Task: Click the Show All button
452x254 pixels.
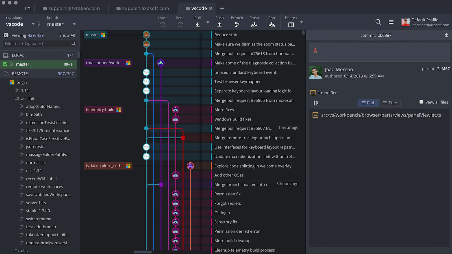Action: (x=67, y=35)
